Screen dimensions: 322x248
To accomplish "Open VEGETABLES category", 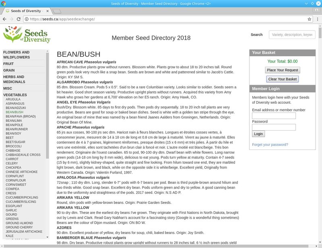I will click(x=15, y=95).
